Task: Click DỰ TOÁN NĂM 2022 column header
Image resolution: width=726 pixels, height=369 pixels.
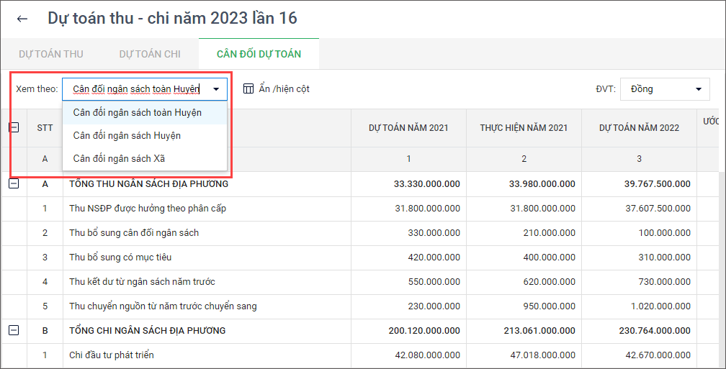Action: click(x=639, y=128)
